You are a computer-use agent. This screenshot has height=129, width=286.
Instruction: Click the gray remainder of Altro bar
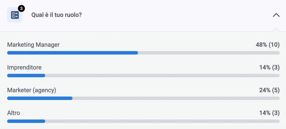162,121
